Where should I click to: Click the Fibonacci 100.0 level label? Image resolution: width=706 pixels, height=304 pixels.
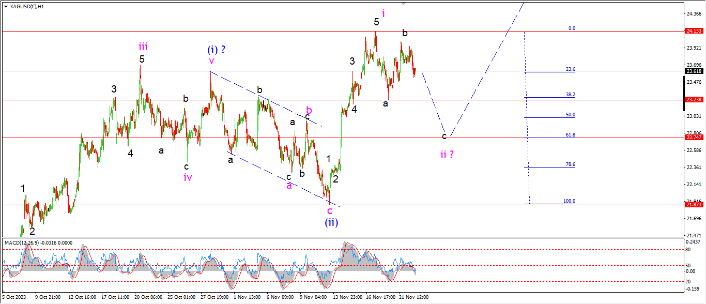[x=569, y=201]
